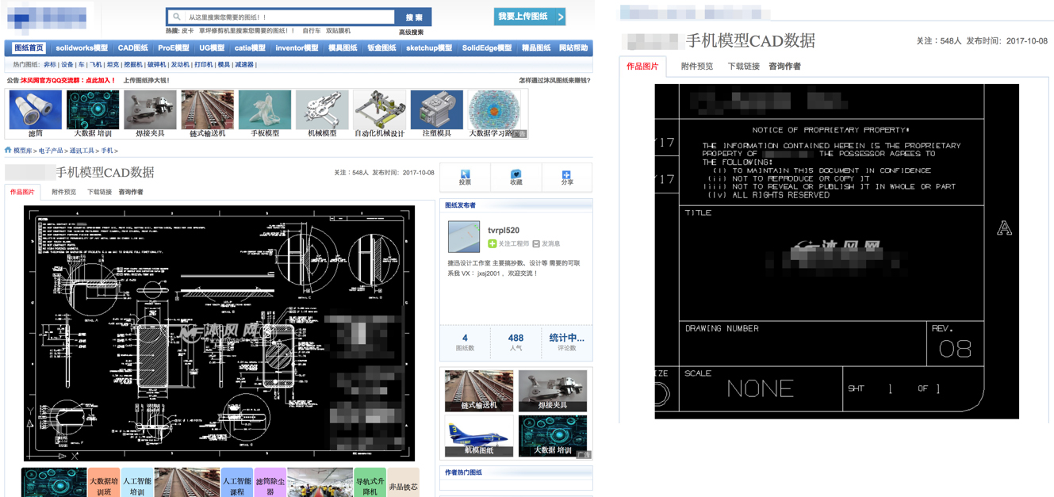Click the arrow on 我要上传图纸 button

point(560,17)
